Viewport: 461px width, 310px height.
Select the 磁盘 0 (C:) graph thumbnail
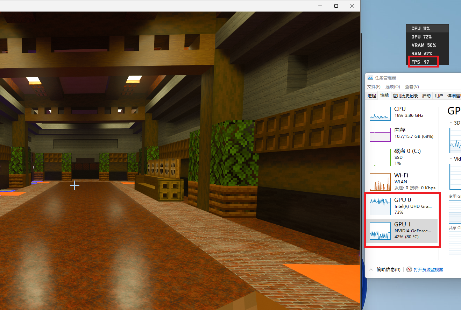click(380, 157)
